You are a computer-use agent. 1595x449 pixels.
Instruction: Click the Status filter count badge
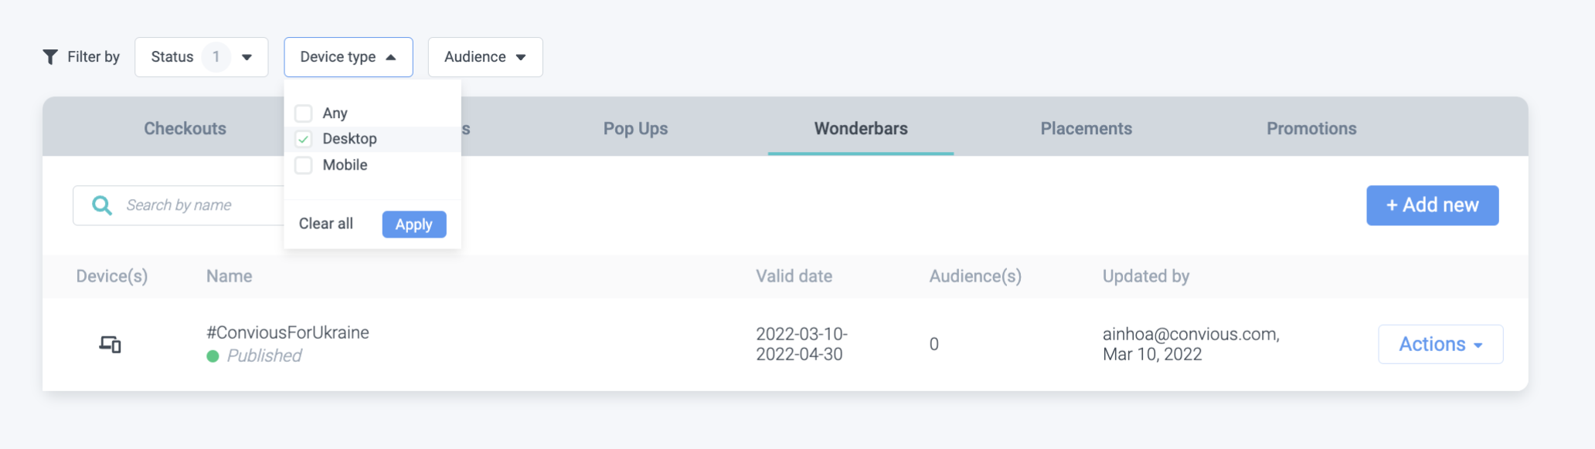click(x=216, y=57)
